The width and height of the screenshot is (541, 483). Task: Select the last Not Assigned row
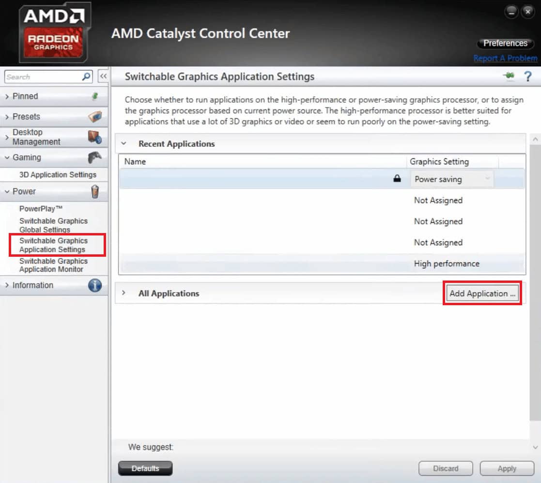tap(322, 242)
